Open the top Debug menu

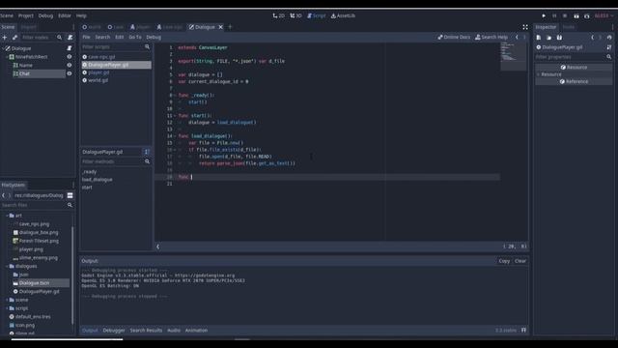tap(45, 15)
